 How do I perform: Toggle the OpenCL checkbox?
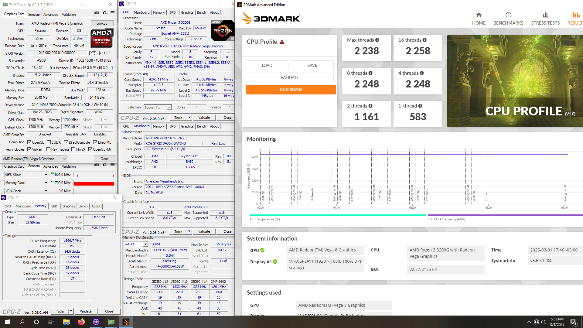pos(29,142)
